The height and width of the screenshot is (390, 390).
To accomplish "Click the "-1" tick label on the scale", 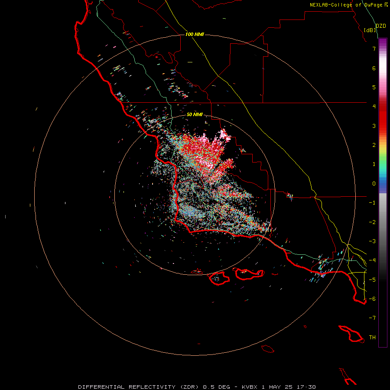I will pyautogui.click(x=372, y=203).
